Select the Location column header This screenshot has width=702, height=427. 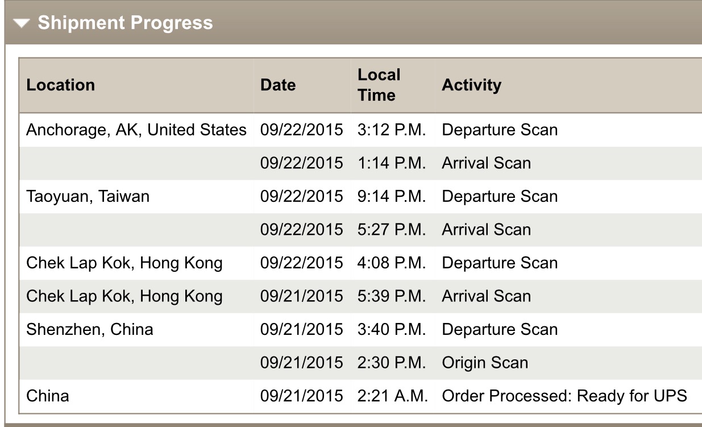tap(61, 85)
